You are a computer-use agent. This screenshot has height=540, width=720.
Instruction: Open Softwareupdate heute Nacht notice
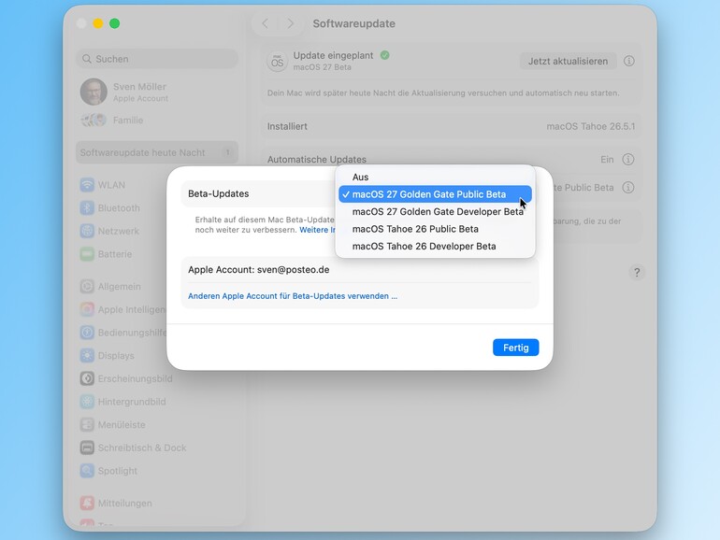(x=157, y=152)
